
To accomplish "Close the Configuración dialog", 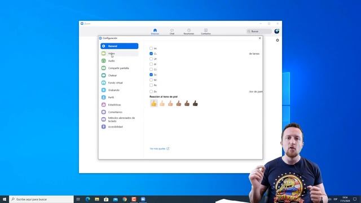I will click(259, 38).
